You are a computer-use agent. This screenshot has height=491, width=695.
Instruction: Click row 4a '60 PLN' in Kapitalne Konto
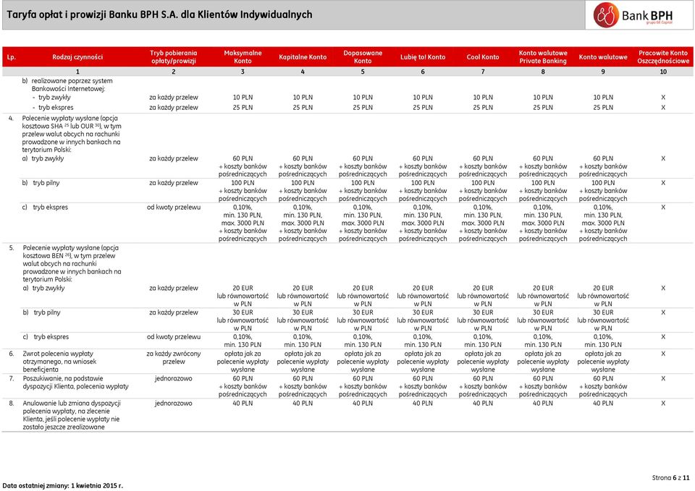point(303,158)
